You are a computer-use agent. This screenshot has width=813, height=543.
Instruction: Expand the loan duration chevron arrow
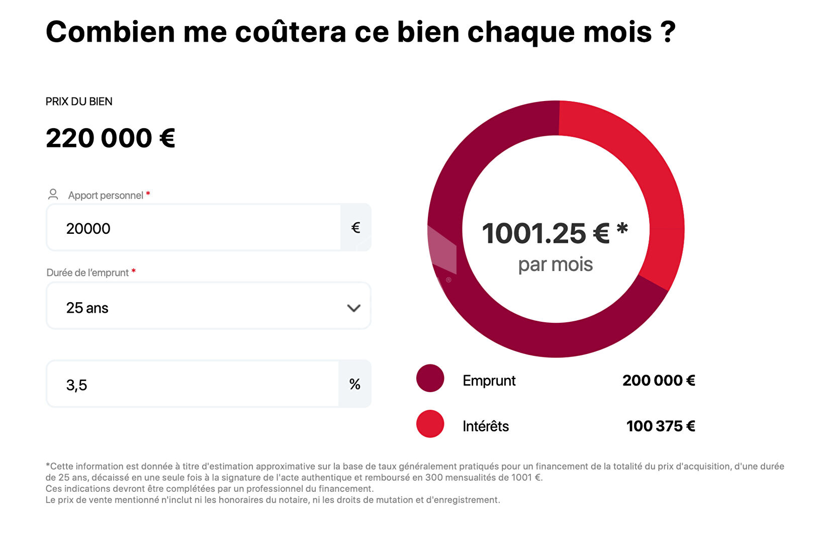pos(353,308)
